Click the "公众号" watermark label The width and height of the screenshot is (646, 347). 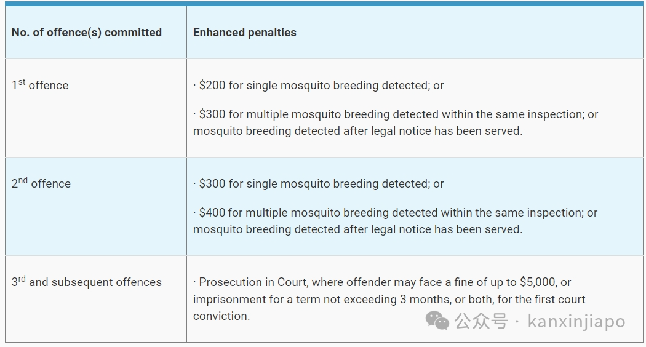click(x=481, y=321)
